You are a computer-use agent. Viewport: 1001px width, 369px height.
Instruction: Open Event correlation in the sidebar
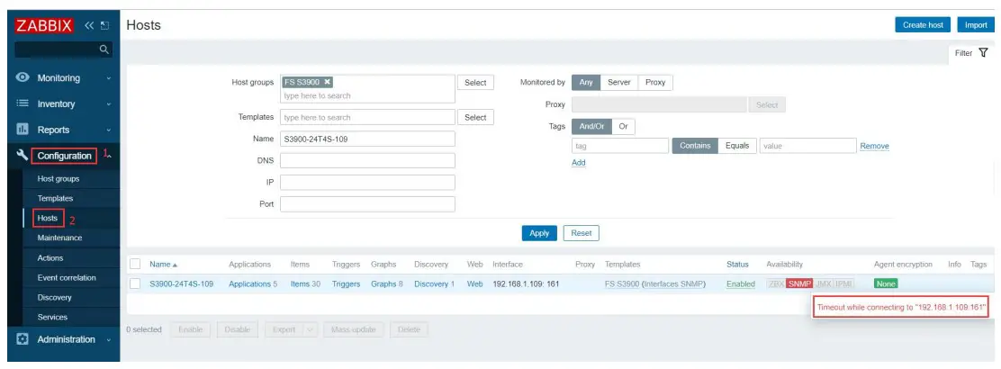(x=67, y=278)
